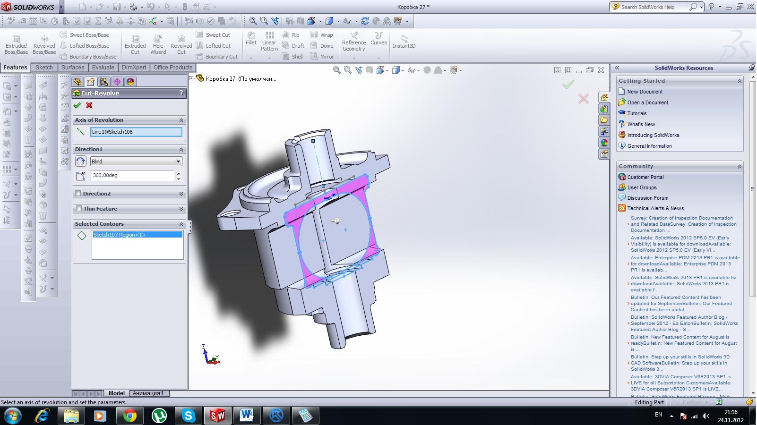Image resolution: width=757 pixels, height=425 pixels.
Task: Open the Hole Wizard
Action: tap(158, 45)
